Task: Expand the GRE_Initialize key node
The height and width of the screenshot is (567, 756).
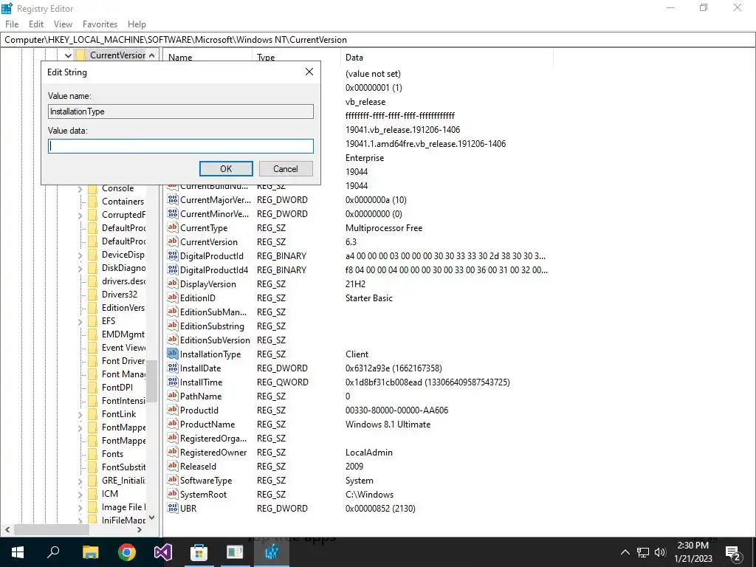Action: pyautogui.click(x=80, y=481)
